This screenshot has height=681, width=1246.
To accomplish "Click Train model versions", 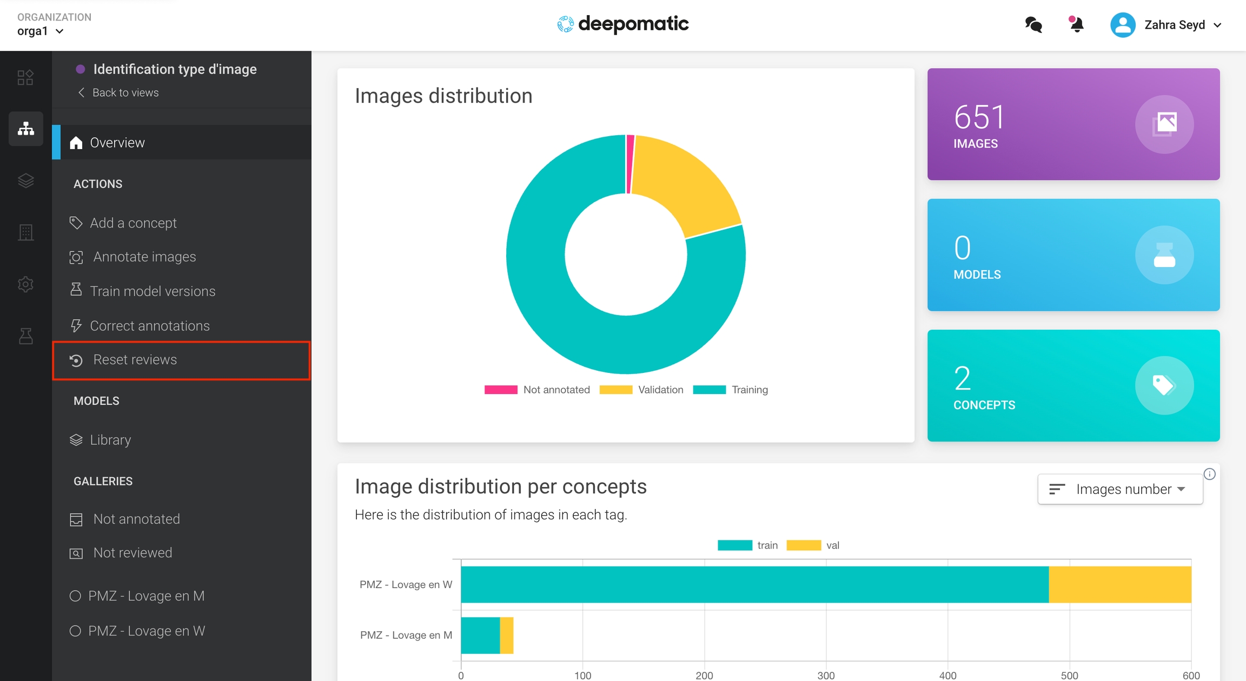I will coord(153,291).
